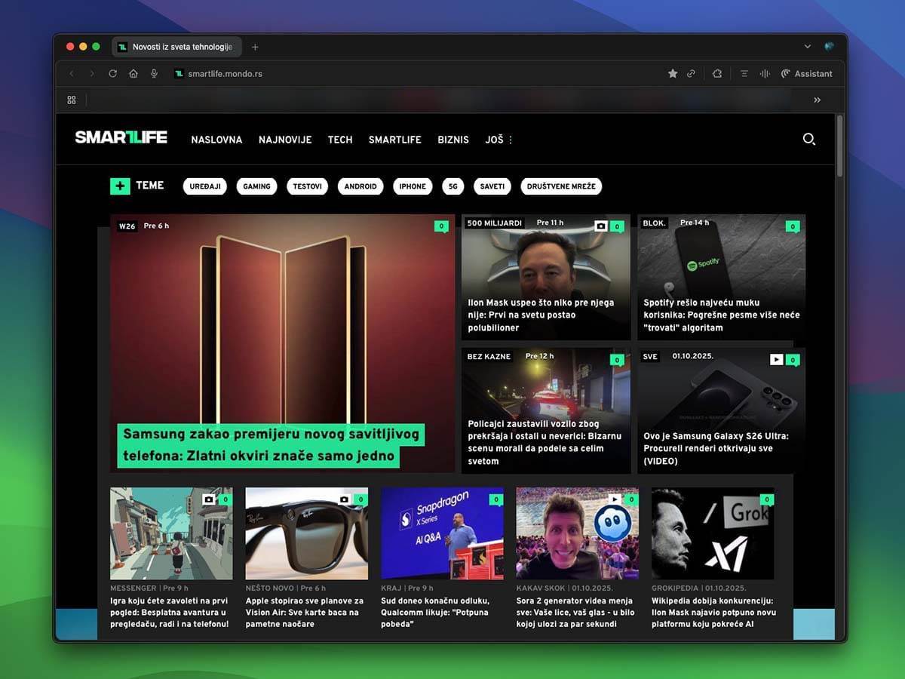The image size is (905, 679).
Task: Copy page link using the chain icon
Action: (x=691, y=74)
